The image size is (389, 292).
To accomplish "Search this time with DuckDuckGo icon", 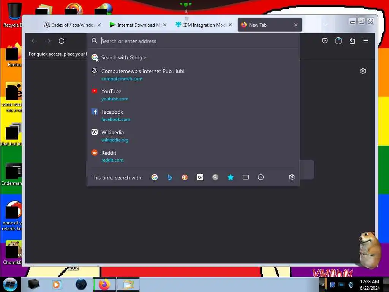I will tap(185, 177).
